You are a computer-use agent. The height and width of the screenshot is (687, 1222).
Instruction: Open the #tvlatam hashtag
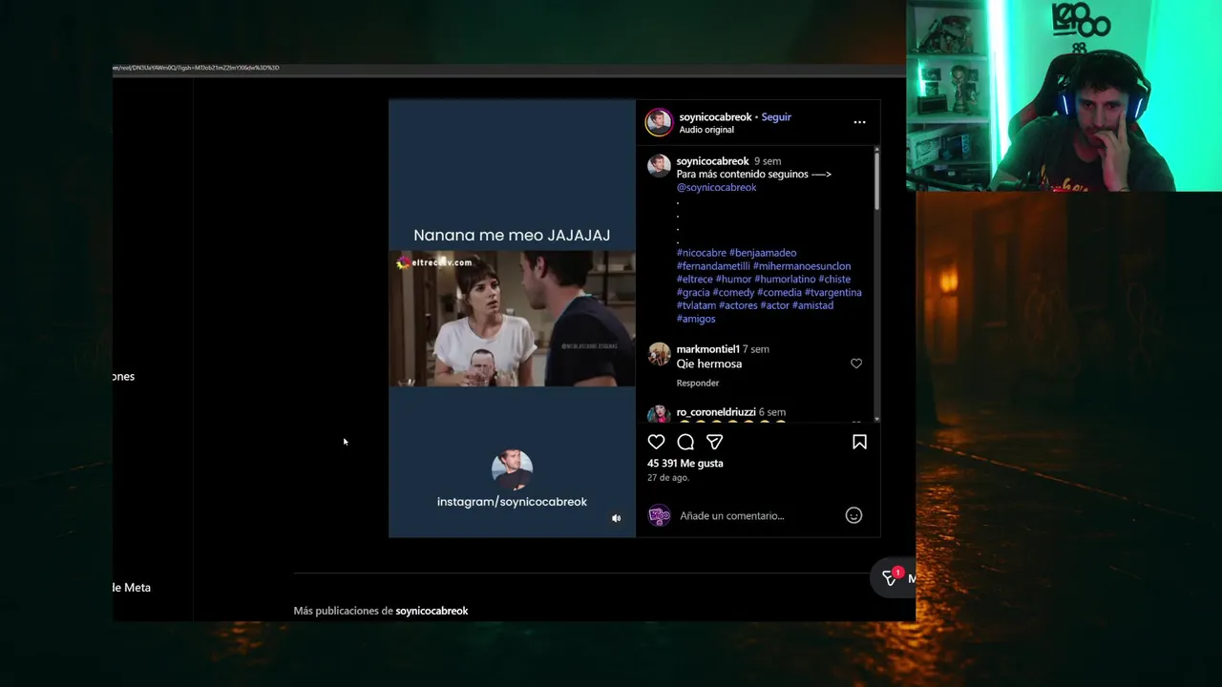(x=697, y=305)
